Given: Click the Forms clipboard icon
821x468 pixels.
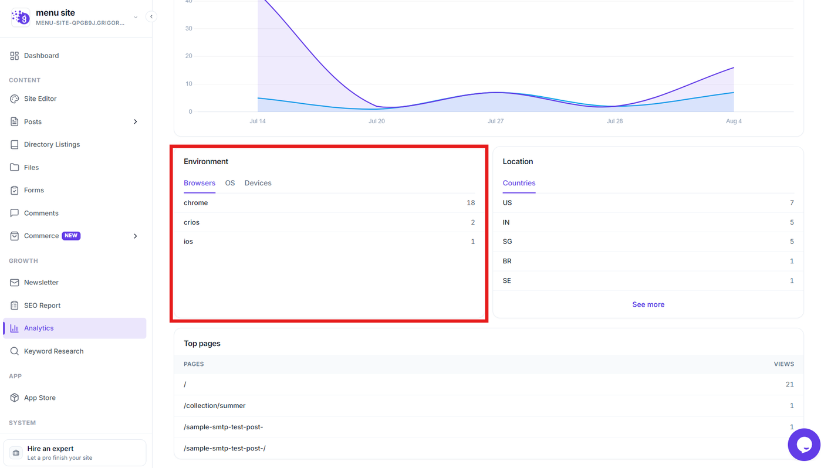Looking at the screenshot, I should 15,190.
